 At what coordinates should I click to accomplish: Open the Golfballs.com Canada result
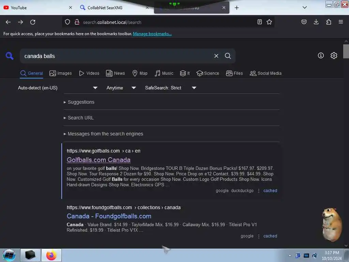(98, 160)
